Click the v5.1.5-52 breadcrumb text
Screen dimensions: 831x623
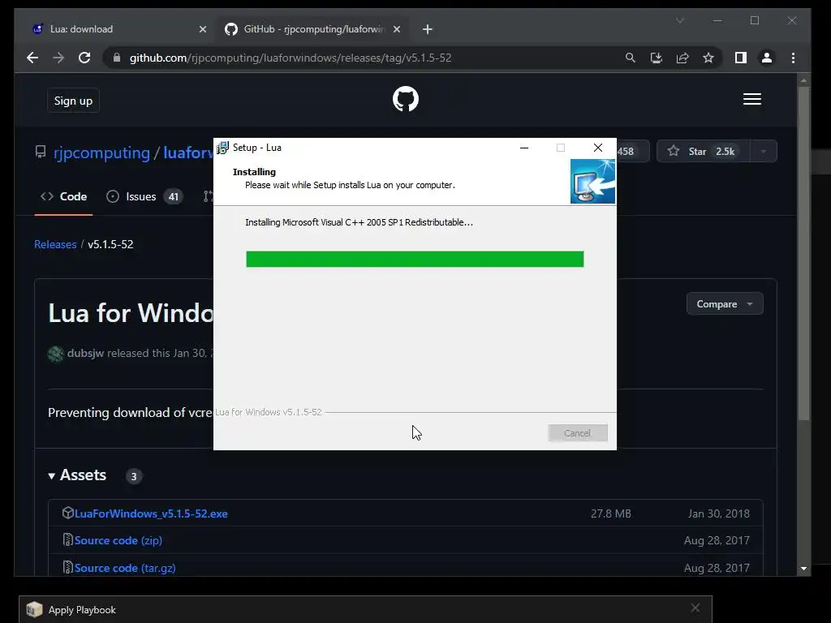110,244
